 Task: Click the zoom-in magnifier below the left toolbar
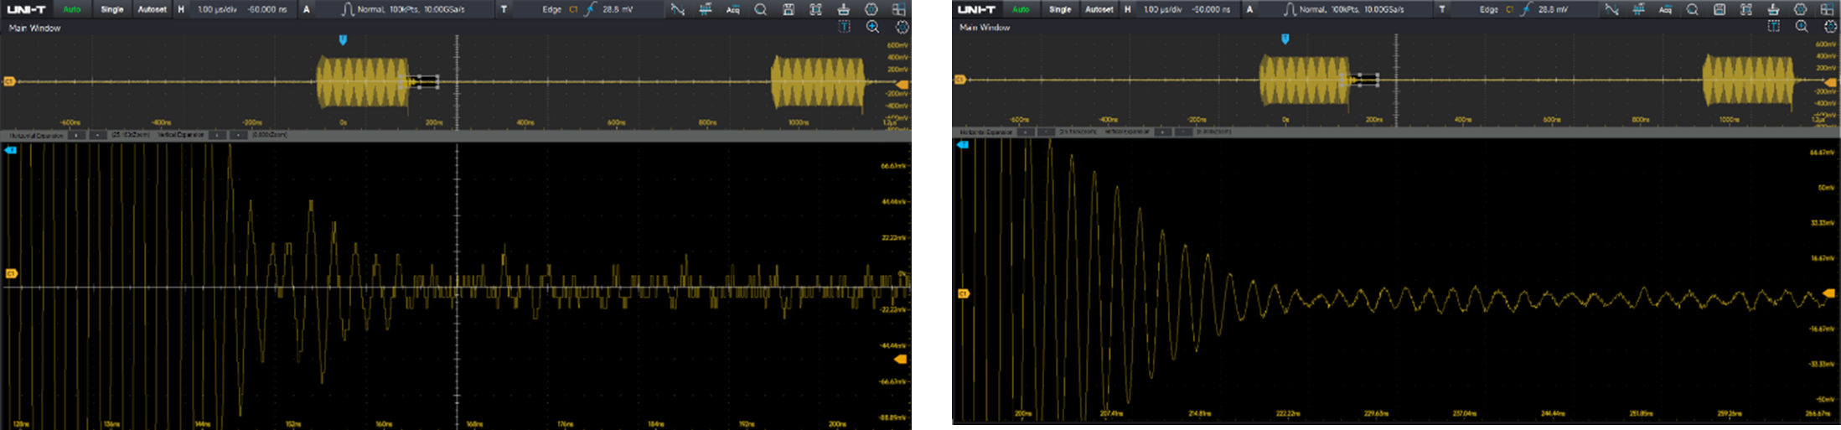(x=872, y=27)
